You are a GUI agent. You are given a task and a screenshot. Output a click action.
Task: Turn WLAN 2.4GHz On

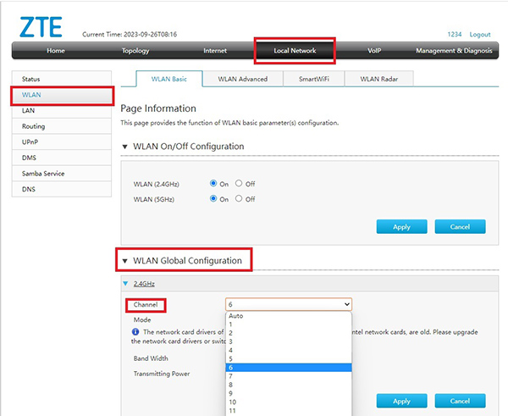tap(213, 183)
